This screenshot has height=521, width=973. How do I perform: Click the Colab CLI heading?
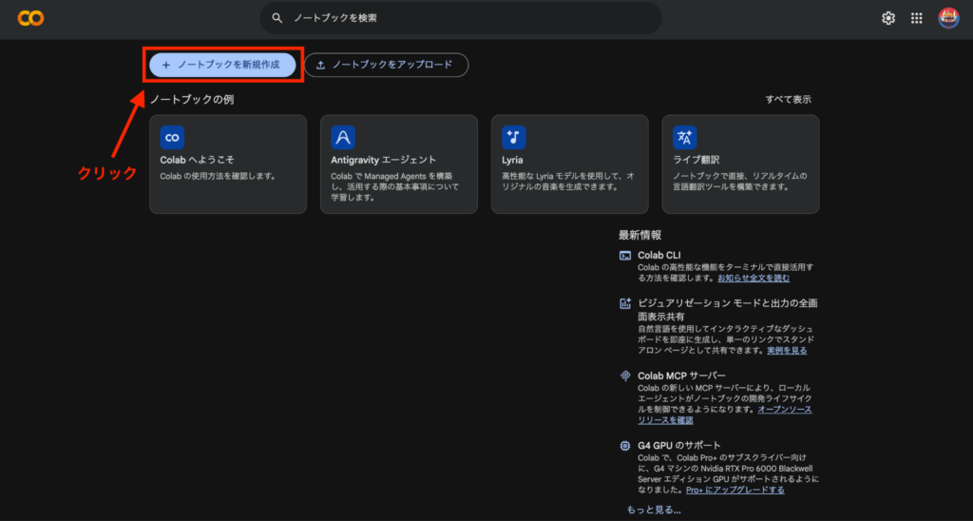659,255
